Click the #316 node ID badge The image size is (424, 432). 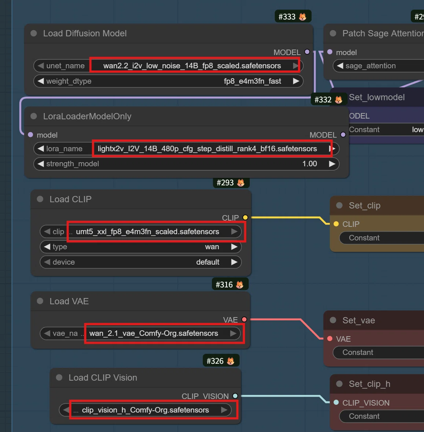[x=230, y=284]
